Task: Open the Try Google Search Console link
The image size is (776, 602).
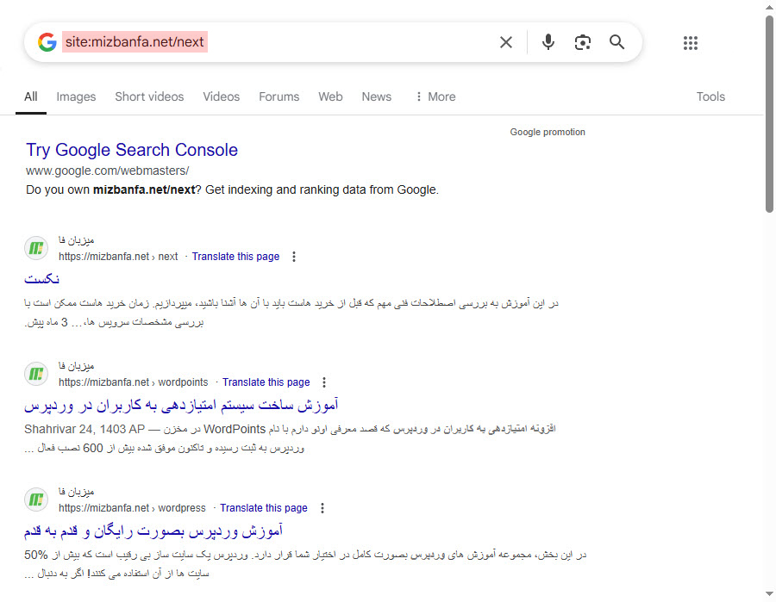Action: pos(132,150)
